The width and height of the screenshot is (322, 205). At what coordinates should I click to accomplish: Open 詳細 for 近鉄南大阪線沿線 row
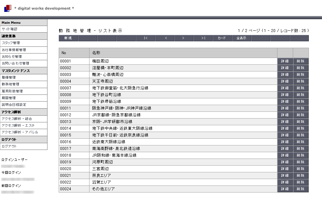(x=285, y=142)
